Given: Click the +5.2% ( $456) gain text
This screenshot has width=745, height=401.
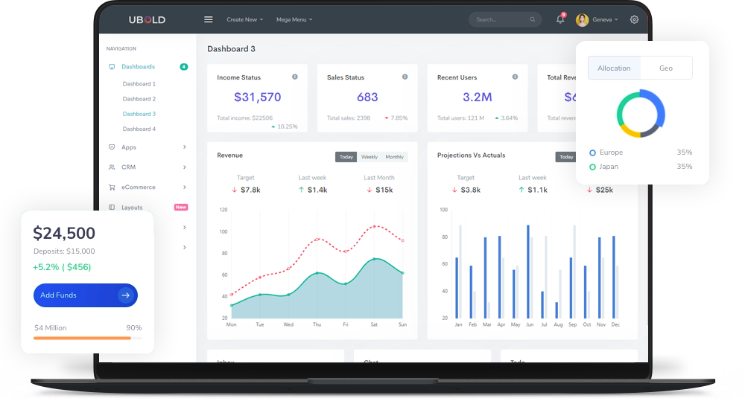Looking at the screenshot, I should (x=62, y=267).
